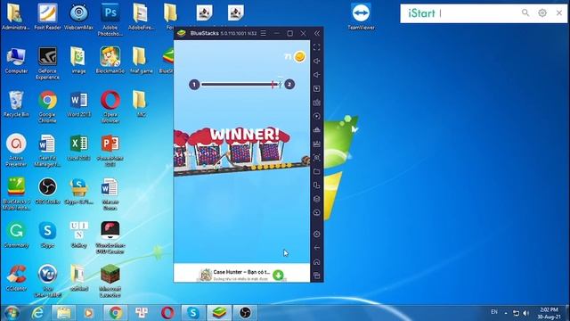Screen dimensions: 570x321
Task: Select Word 2013 desktop shortcut
Action: click(79, 104)
